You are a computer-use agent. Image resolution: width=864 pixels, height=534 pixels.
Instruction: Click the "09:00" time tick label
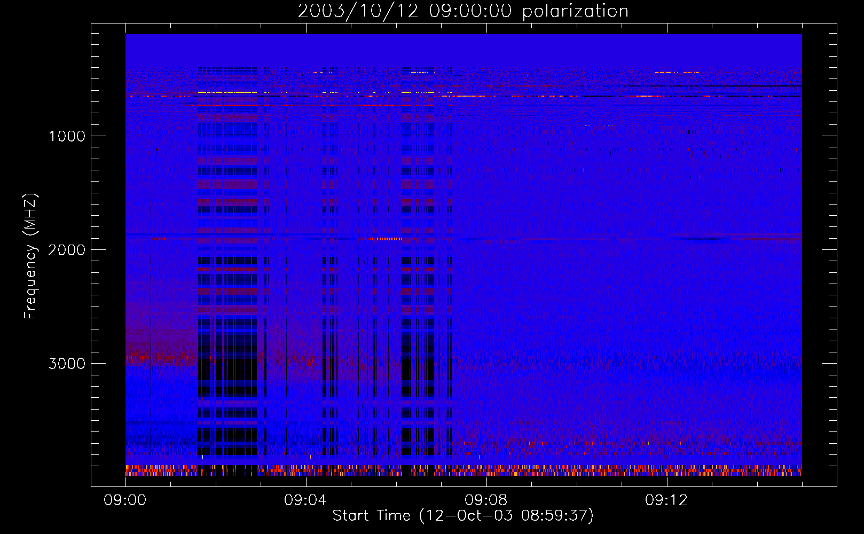point(125,500)
